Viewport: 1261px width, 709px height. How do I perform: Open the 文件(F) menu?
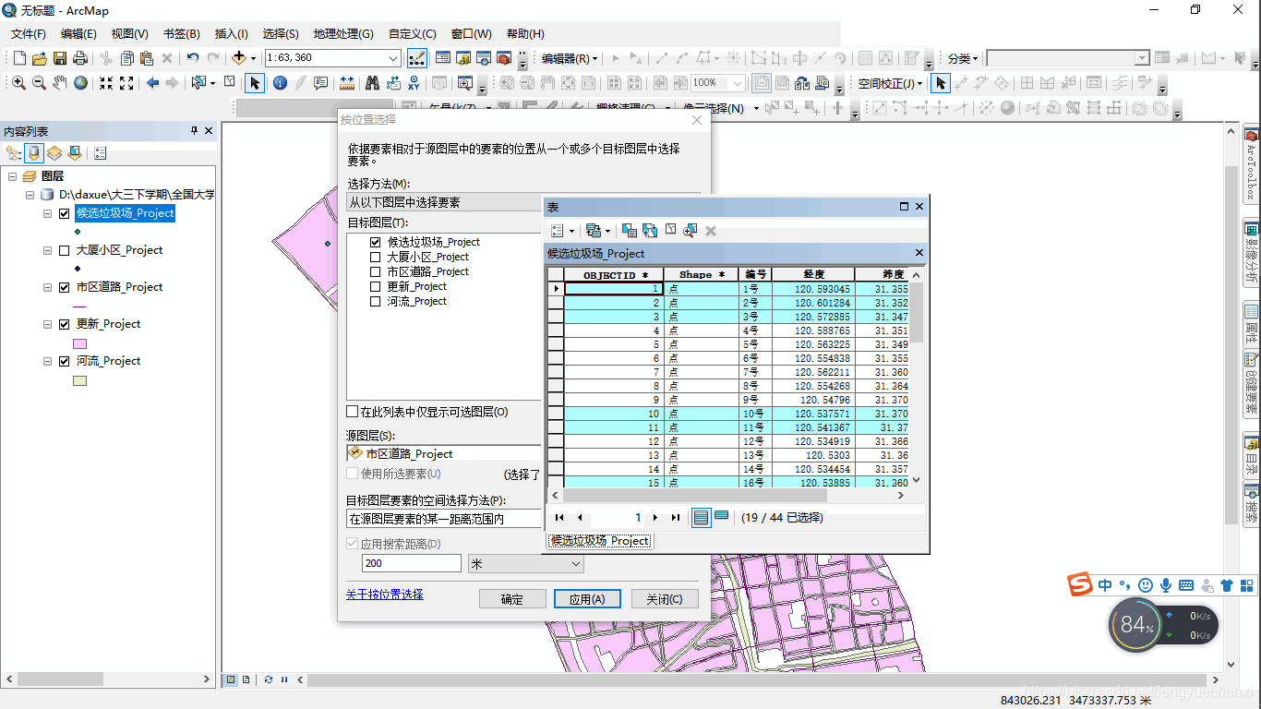pyautogui.click(x=29, y=34)
